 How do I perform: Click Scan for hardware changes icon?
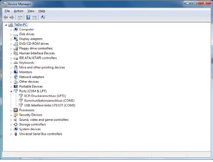point(43,17)
